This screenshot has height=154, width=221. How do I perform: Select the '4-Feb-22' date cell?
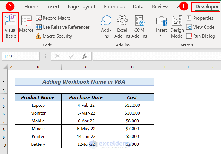point(86,105)
